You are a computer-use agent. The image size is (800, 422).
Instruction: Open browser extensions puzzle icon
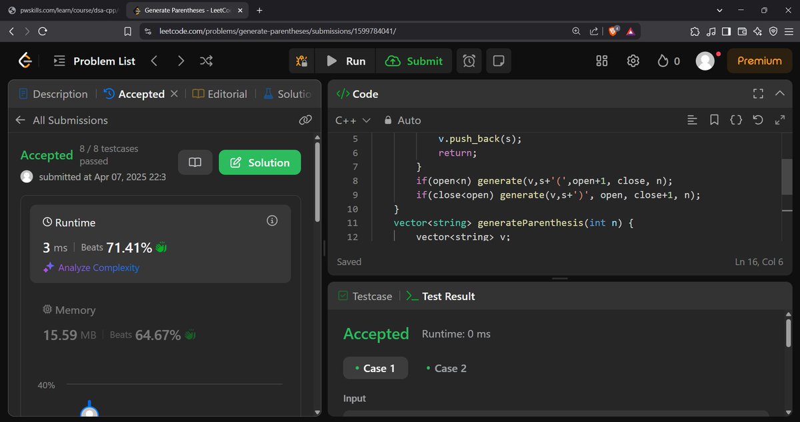[x=695, y=31]
